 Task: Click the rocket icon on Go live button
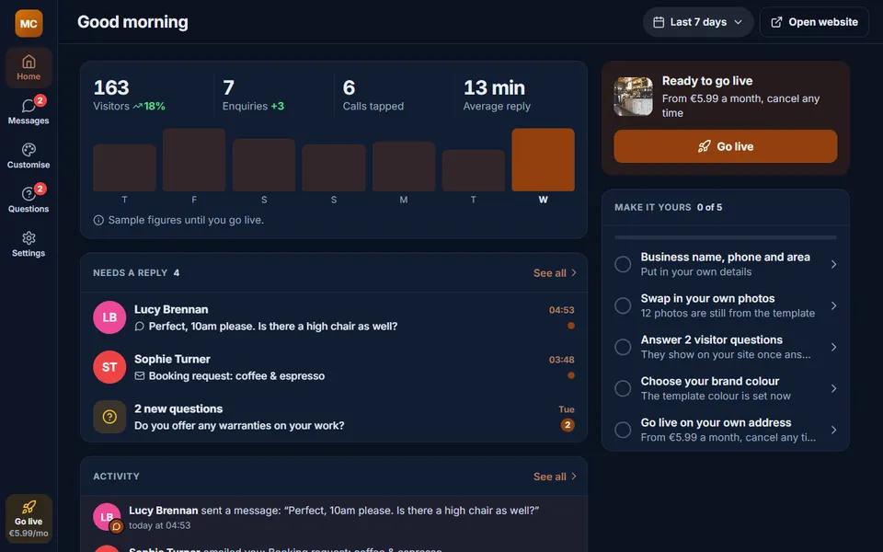point(704,146)
